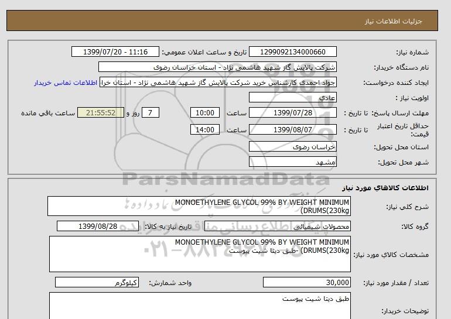
Task: Click the استان محل تحویل field
Action: click(293, 147)
